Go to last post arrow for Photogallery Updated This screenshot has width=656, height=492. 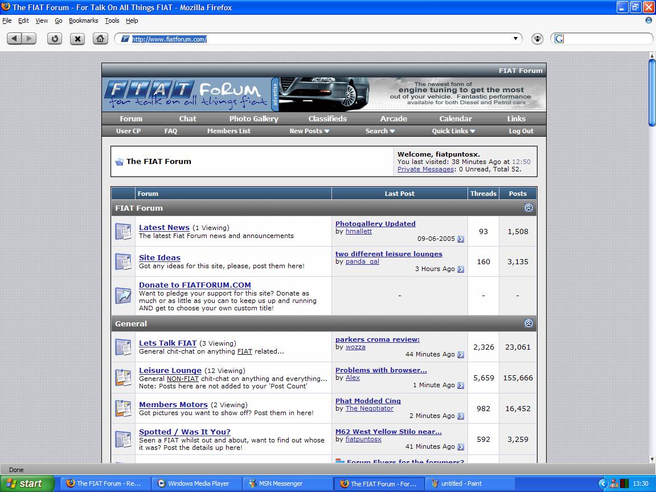coord(461,239)
